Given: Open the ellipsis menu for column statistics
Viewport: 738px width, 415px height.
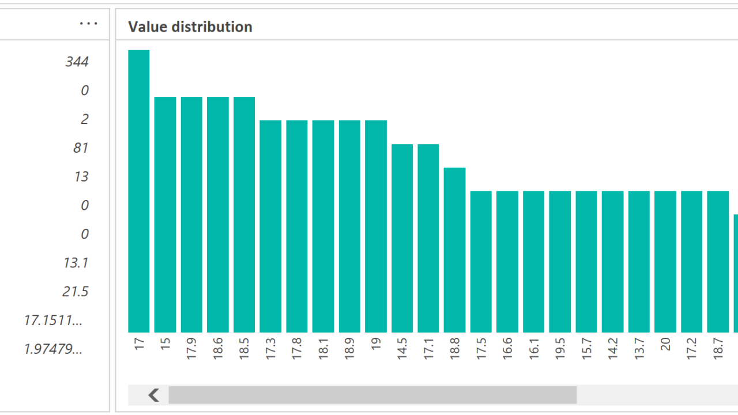Looking at the screenshot, I should coord(89,24).
